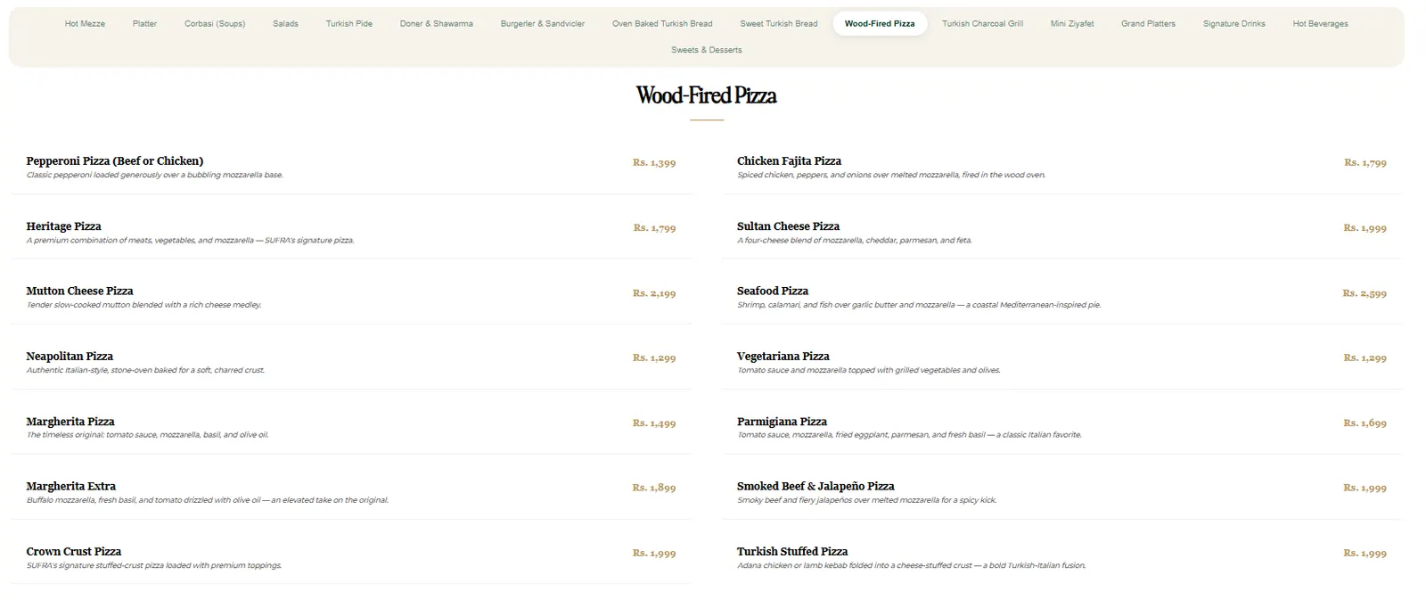
Task: Click the Mutton Cheese Pizza name
Action: click(x=80, y=292)
